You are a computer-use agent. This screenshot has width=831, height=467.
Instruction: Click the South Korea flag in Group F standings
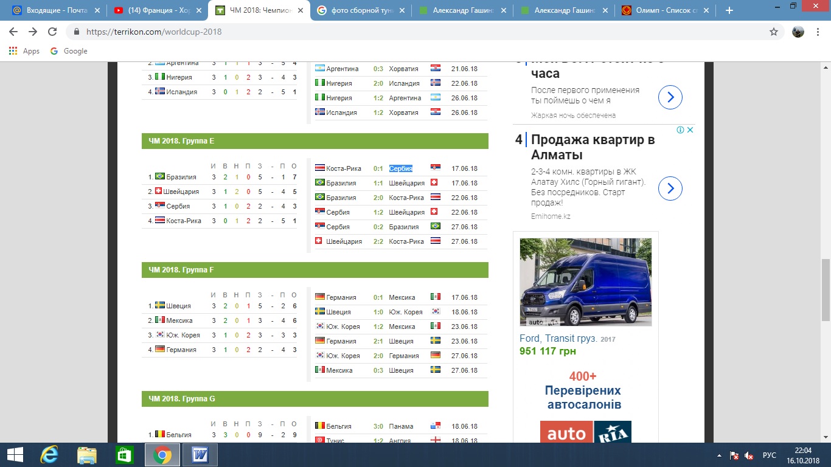(160, 334)
